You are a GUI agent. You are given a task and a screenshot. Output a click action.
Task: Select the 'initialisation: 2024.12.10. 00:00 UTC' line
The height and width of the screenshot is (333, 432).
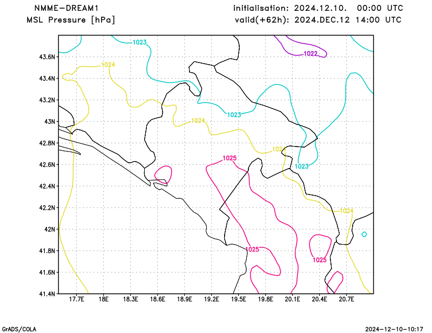[318, 8]
